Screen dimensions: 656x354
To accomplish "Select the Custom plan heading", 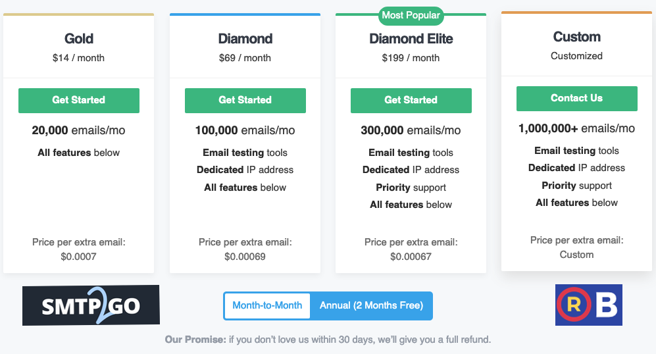I will click(x=577, y=37).
